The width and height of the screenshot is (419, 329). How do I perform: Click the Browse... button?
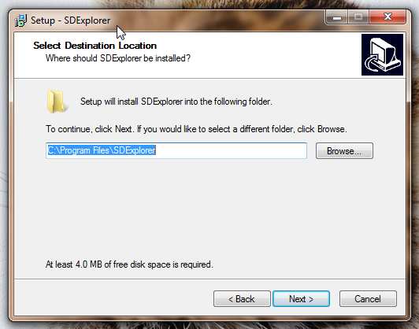[344, 151]
